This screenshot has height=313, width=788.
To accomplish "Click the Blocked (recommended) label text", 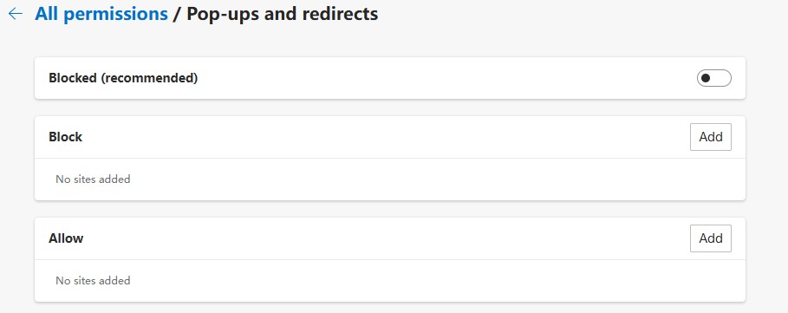I will [x=123, y=78].
